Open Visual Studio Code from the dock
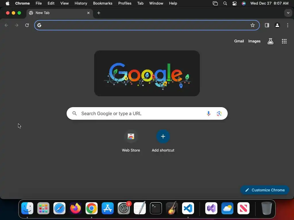Viewport: 294px width, 220px height. (188, 208)
